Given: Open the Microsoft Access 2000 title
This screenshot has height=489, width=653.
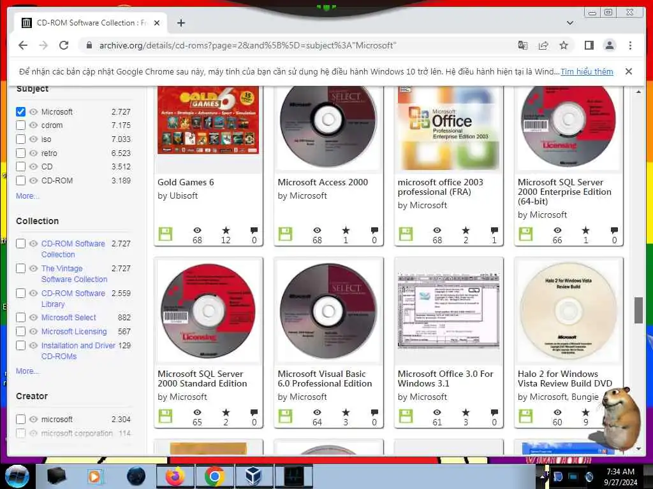Looking at the screenshot, I should point(323,182).
